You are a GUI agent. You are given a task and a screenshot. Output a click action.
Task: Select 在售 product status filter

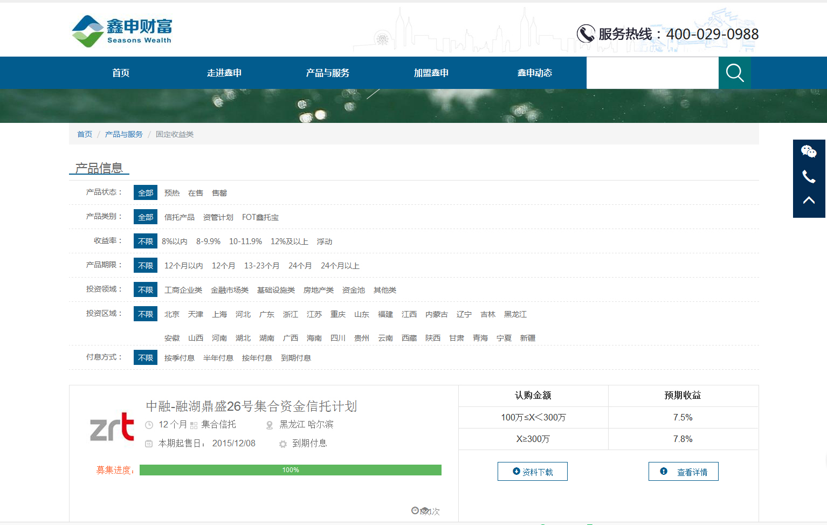195,193
